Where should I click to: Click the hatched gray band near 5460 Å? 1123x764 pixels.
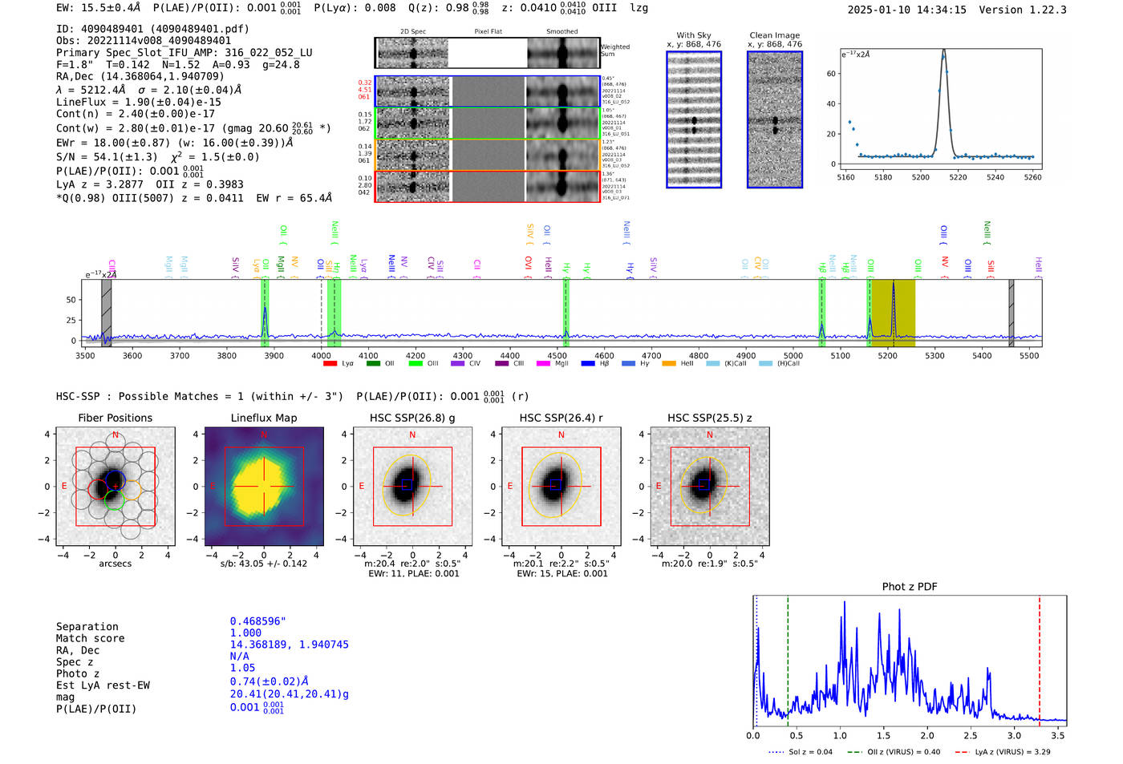point(1012,313)
